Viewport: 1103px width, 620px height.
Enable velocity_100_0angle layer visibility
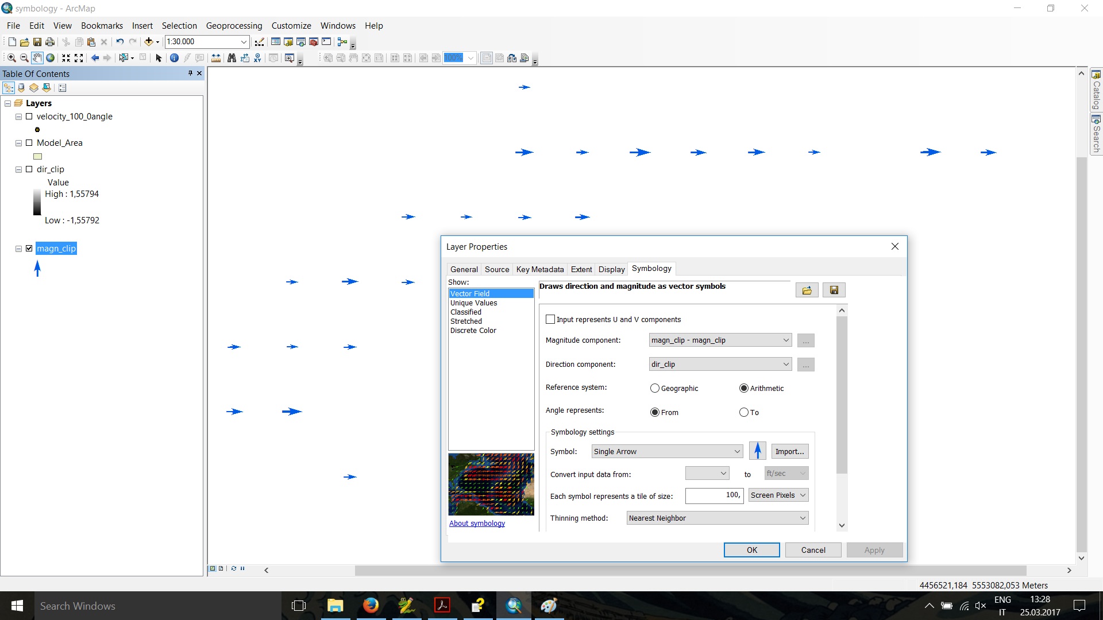coord(29,117)
